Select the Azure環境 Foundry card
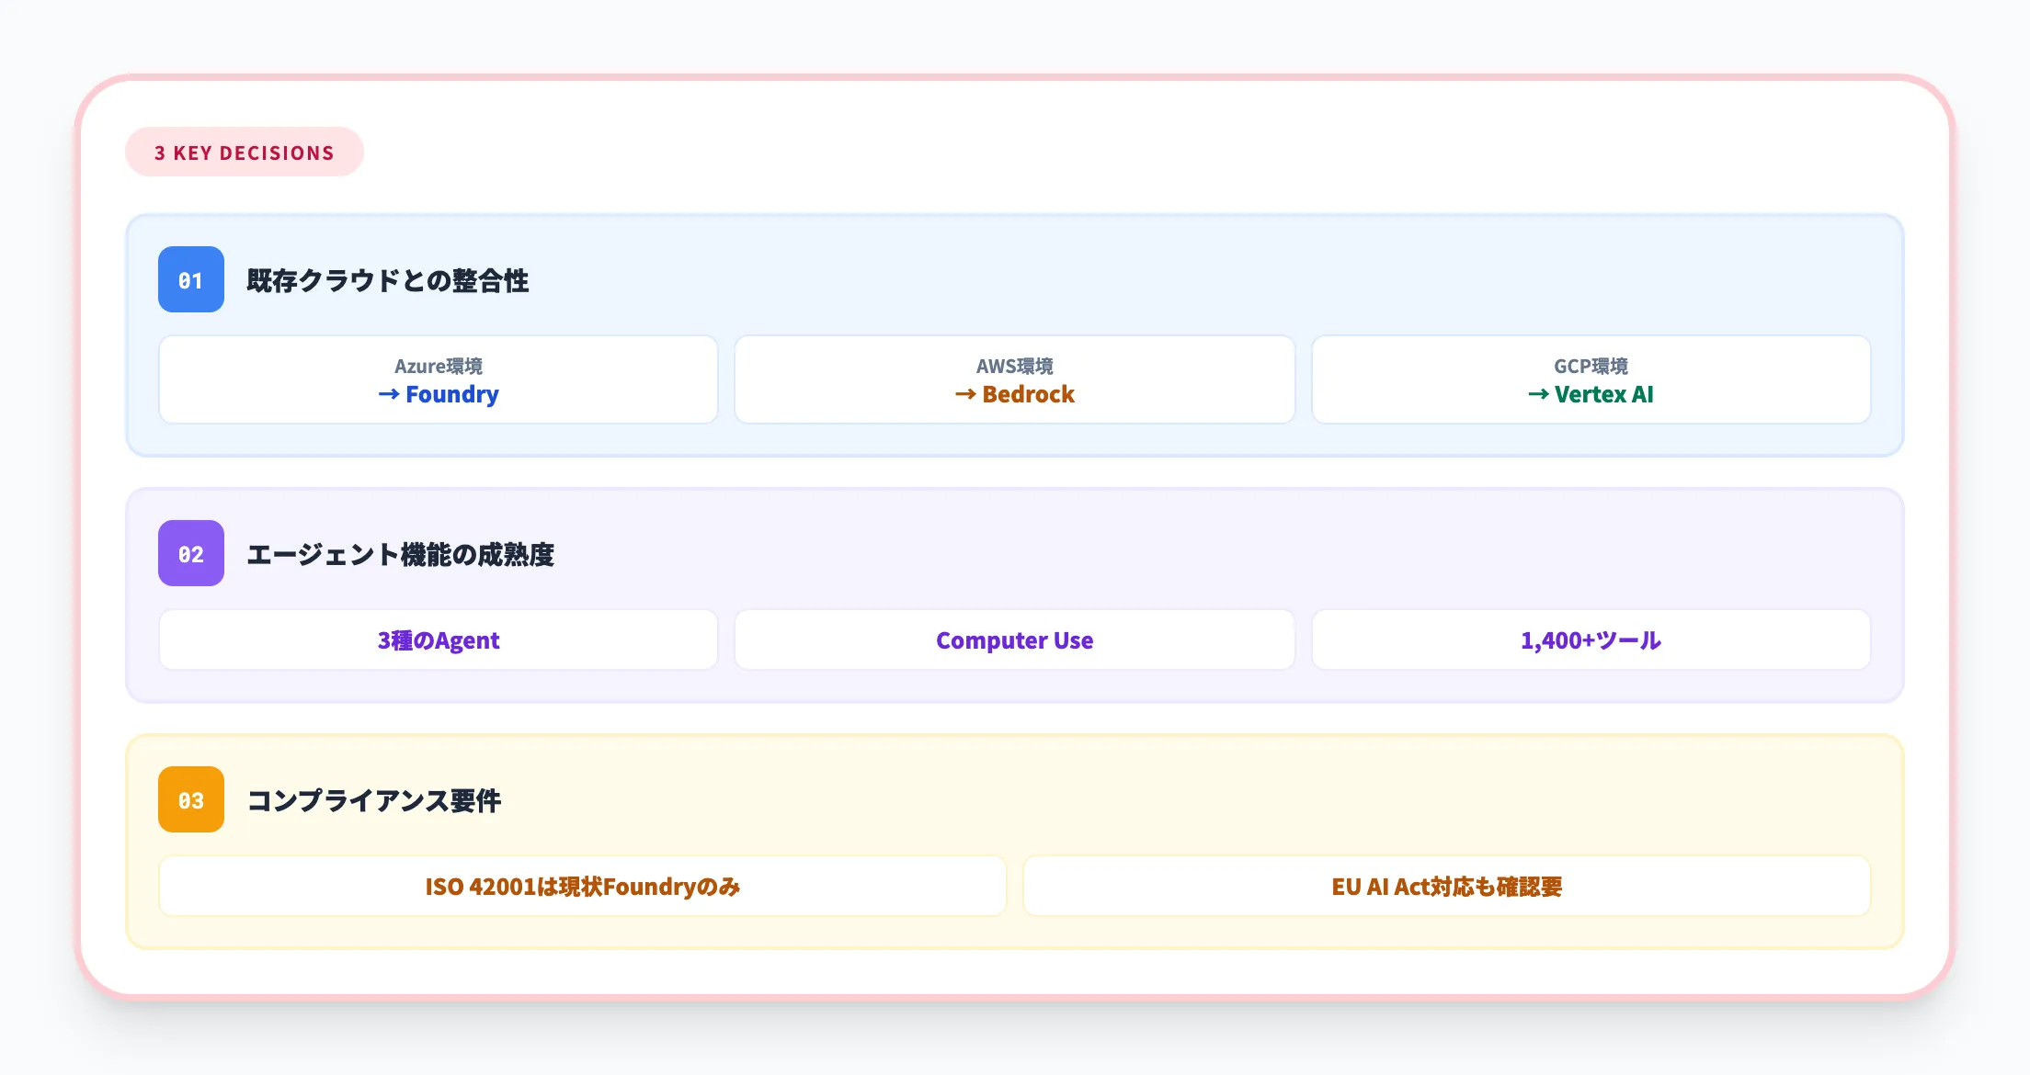The height and width of the screenshot is (1075, 2030). coord(439,379)
